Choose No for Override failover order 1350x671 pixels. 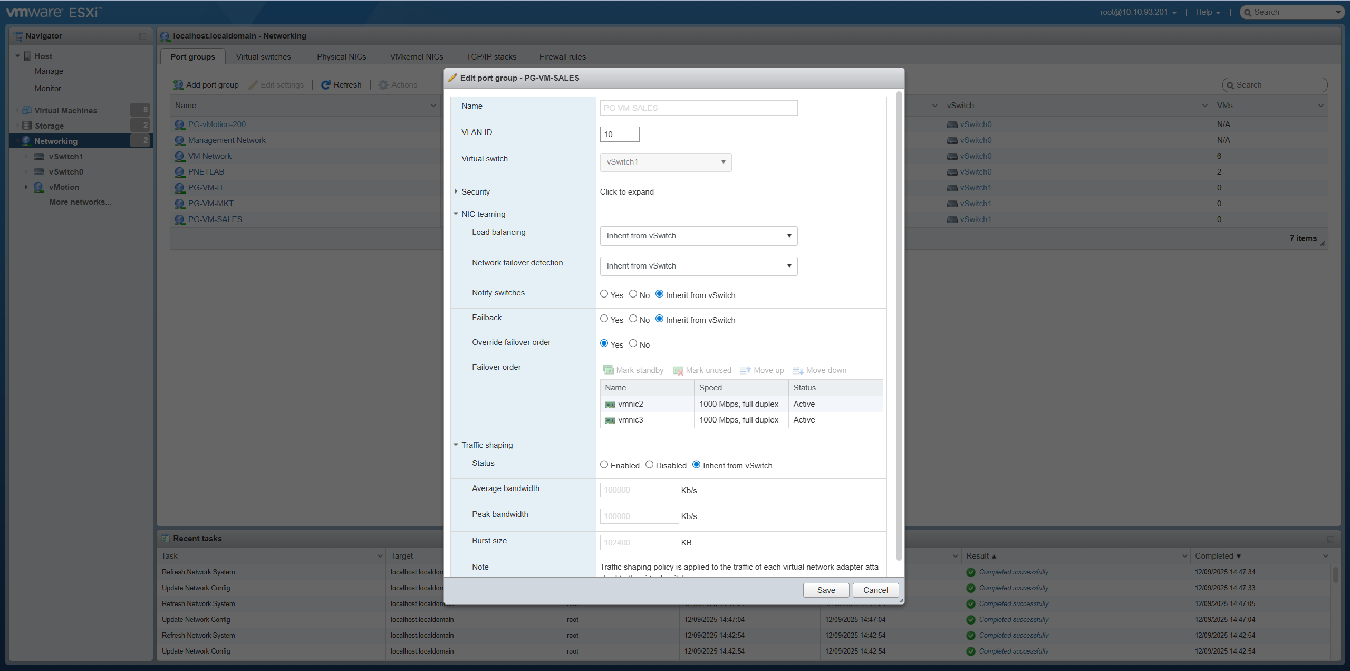point(633,343)
